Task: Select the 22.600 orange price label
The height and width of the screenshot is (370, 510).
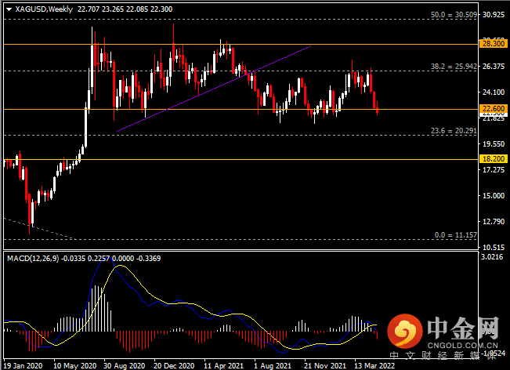Action: pyautogui.click(x=494, y=109)
